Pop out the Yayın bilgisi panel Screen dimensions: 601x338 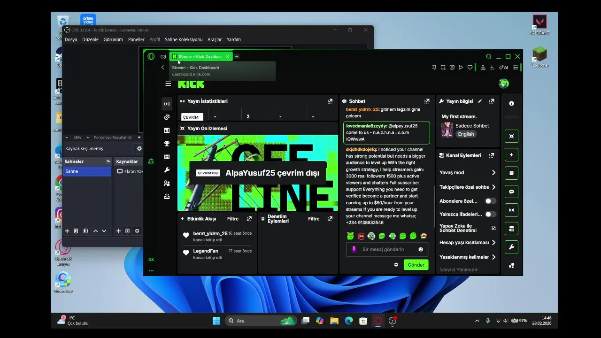492,101
